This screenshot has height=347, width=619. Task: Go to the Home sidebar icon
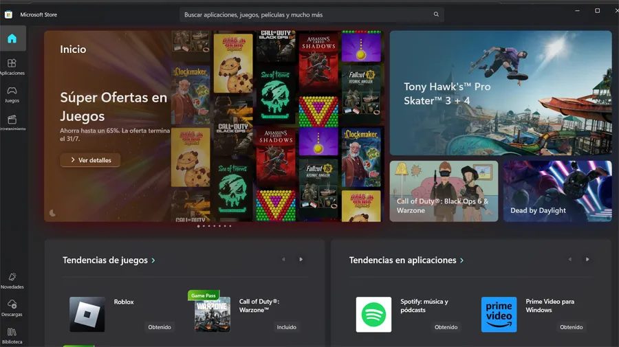point(12,38)
